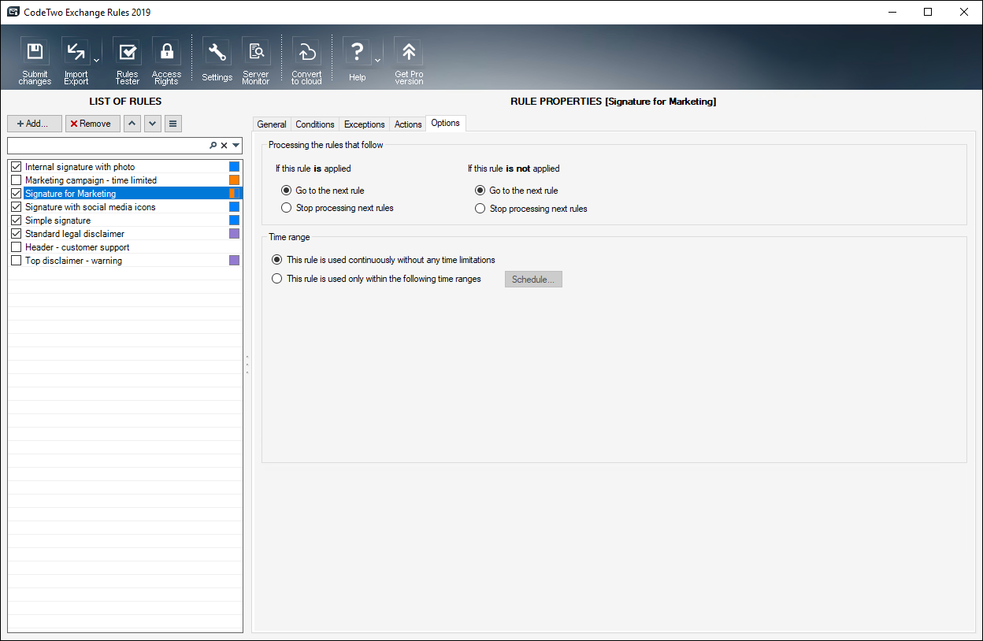
Task: Select 'Go to the next rule' when rule not applied
Action: click(x=480, y=191)
